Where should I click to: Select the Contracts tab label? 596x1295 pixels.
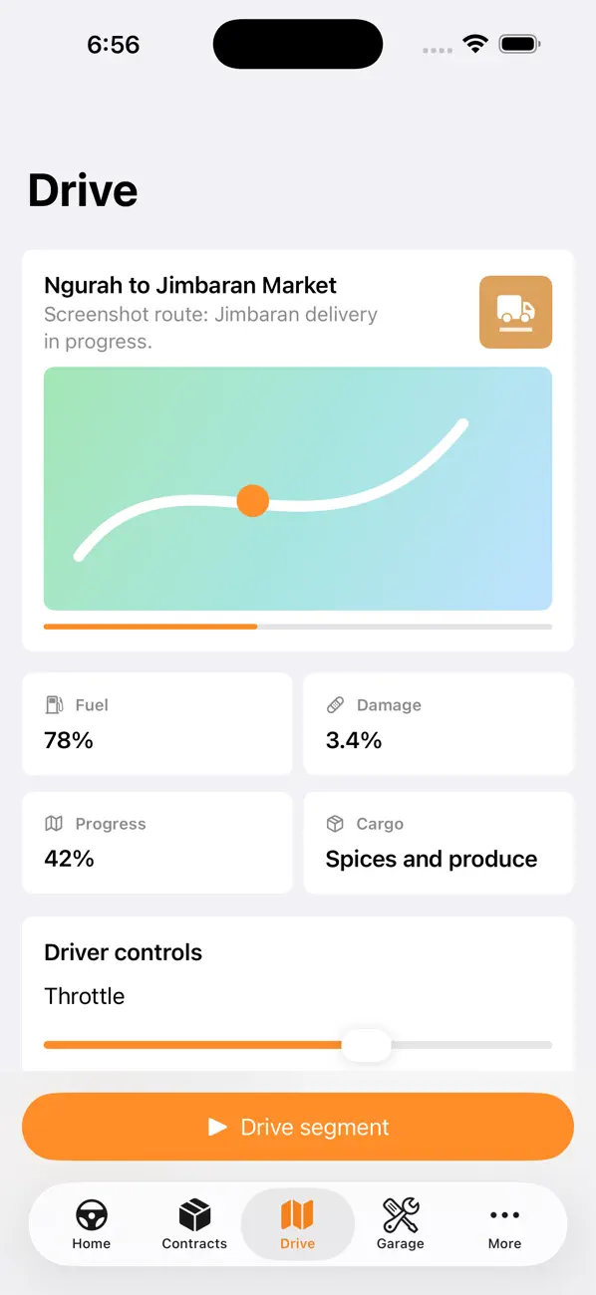[194, 1243]
